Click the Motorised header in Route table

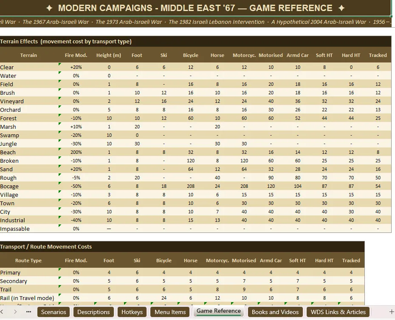point(244,261)
